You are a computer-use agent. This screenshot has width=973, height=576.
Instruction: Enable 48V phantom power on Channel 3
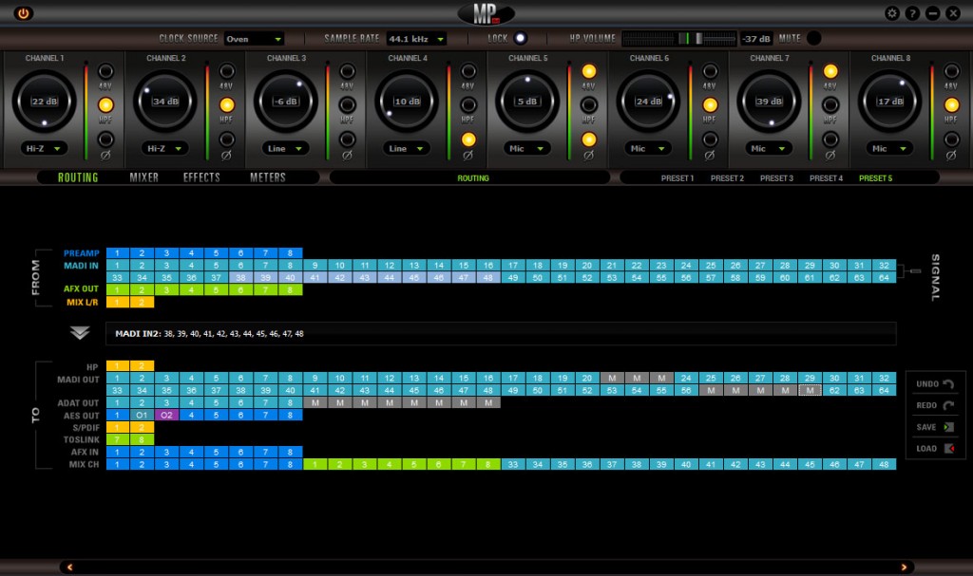click(347, 71)
